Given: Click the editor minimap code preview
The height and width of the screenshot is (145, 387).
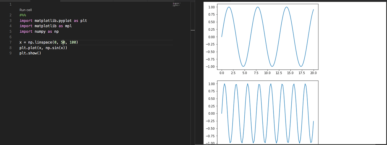Looking at the screenshot, I should pyautogui.click(x=176, y=4).
